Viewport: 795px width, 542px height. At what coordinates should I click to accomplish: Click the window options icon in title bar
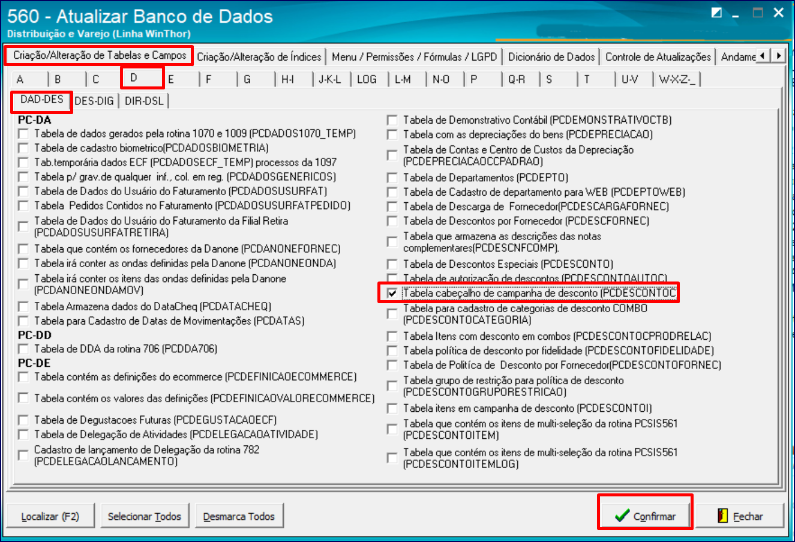click(717, 13)
